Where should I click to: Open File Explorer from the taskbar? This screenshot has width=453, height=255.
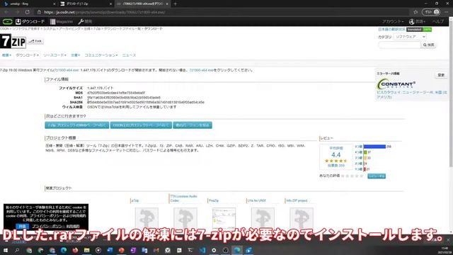tap(86, 250)
